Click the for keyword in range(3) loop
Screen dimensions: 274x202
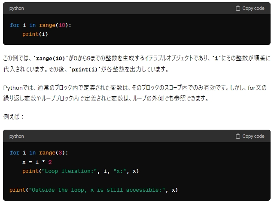point(15,153)
